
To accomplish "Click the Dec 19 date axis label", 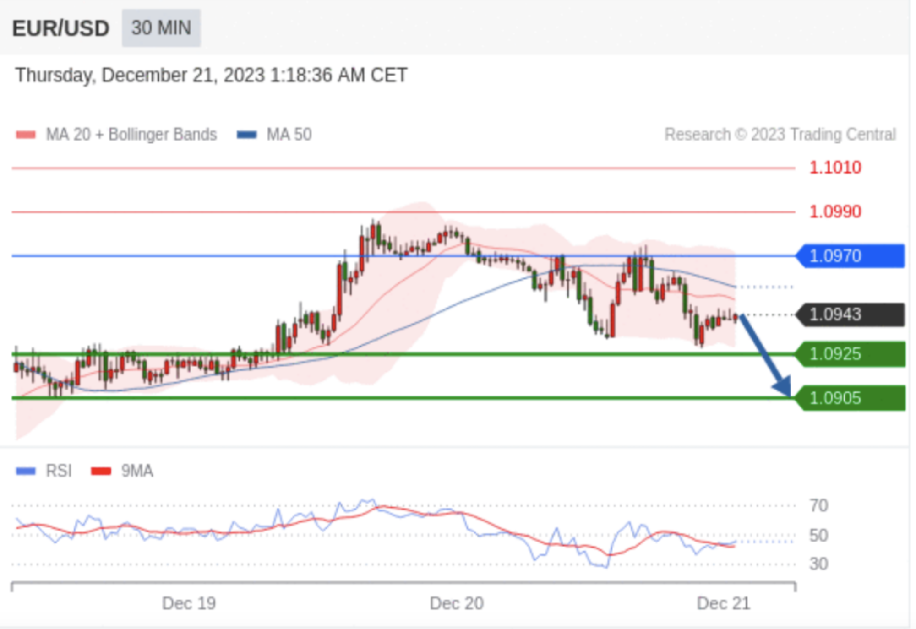I will click(x=189, y=604).
